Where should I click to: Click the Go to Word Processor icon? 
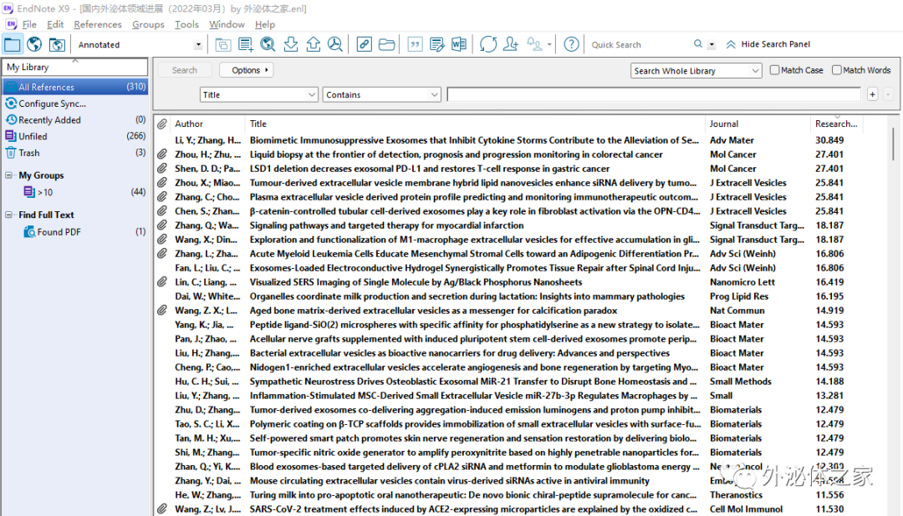(459, 44)
